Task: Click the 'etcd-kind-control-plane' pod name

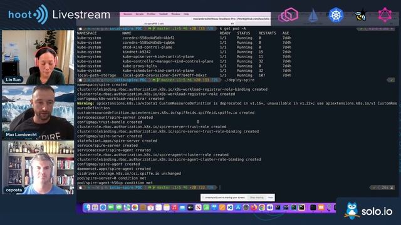Action: [x=147, y=47]
